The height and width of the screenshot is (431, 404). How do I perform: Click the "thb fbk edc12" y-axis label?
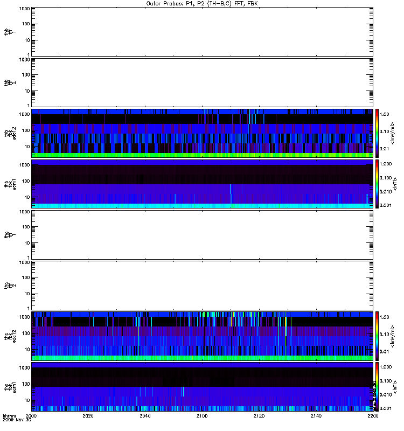[x=10, y=133]
